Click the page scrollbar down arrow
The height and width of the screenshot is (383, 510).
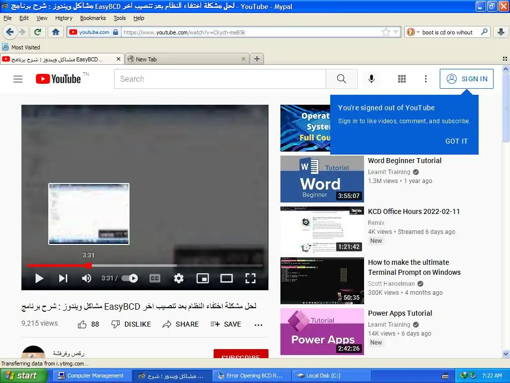(506, 354)
